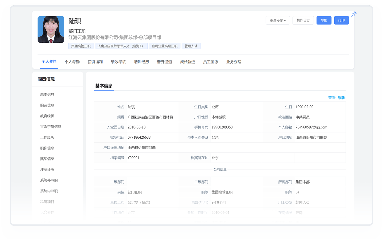383x239 pixels.
Task: Click the 基本信息 section heading tab
Action: click(x=104, y=86)
